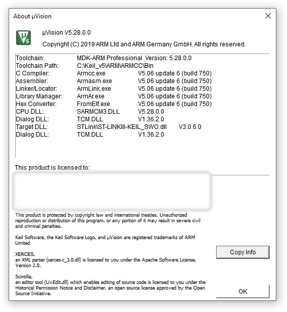Click ArmAr.exe in the toolchain list
The width and height of the screenshot is (287, 312).
point(91,96)
